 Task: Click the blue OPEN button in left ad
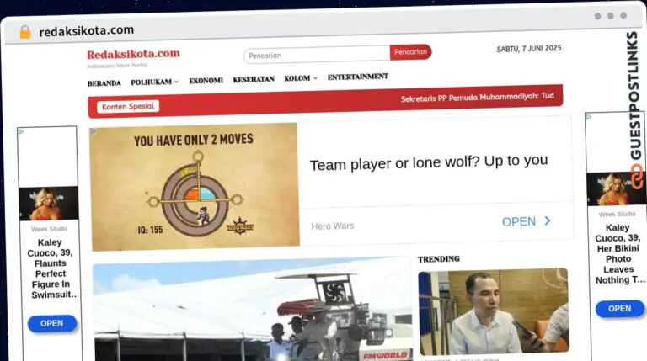click(51, 323)
